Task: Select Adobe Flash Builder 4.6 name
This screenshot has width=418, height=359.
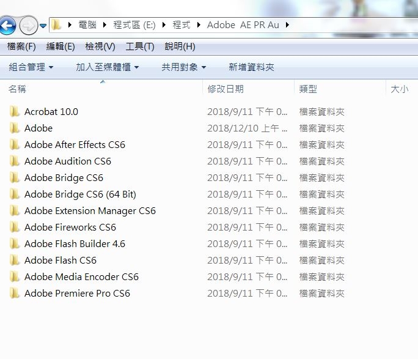Action: coord(75,244)
